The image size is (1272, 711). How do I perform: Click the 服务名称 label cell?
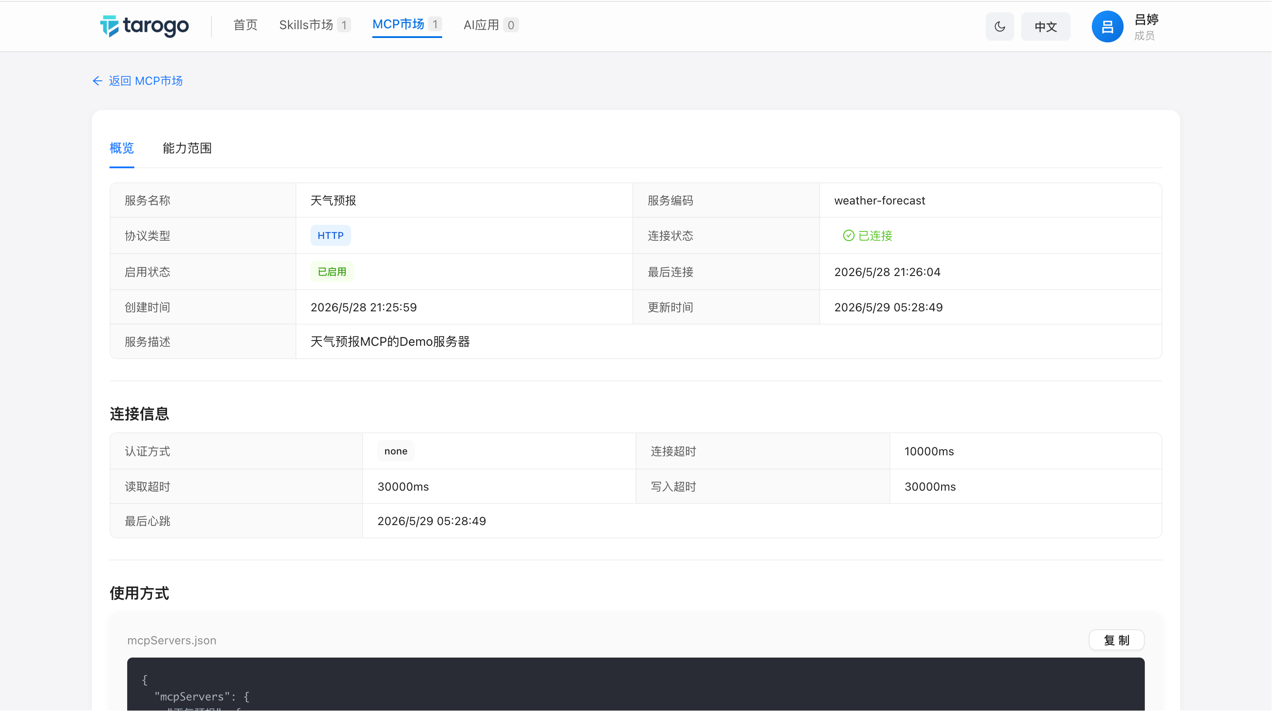click(x=203, y=200)
